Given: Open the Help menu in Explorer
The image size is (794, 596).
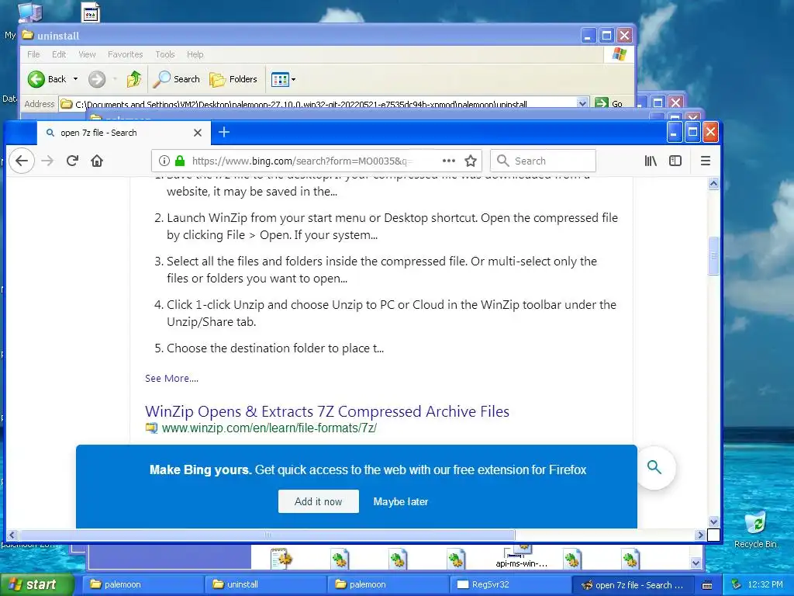Looking at the screenshot, I should pos(195,54).
